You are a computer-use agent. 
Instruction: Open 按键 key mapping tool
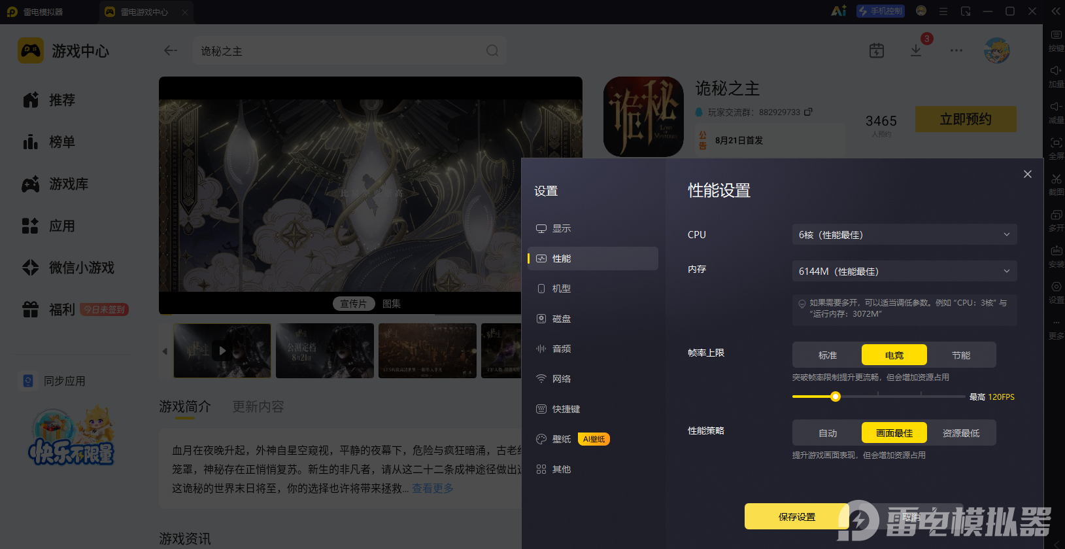click(1056, 40)
